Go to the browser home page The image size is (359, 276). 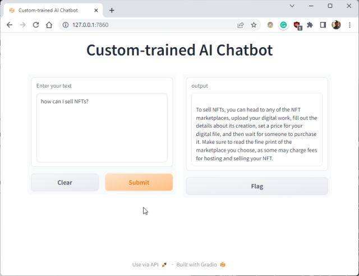(x=49, y=25)
